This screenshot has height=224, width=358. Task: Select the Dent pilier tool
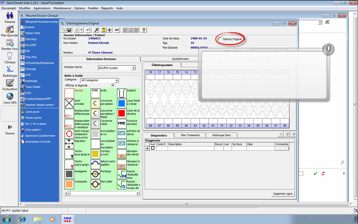click(x=96, y=184)
